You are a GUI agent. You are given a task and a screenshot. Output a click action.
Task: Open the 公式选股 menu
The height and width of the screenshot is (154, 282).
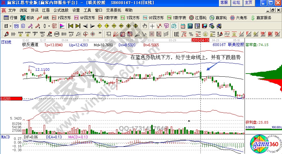pyautogui.click(x=61, y=10)
